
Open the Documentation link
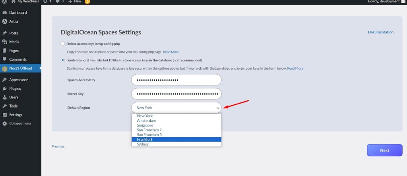pos(381,32)
